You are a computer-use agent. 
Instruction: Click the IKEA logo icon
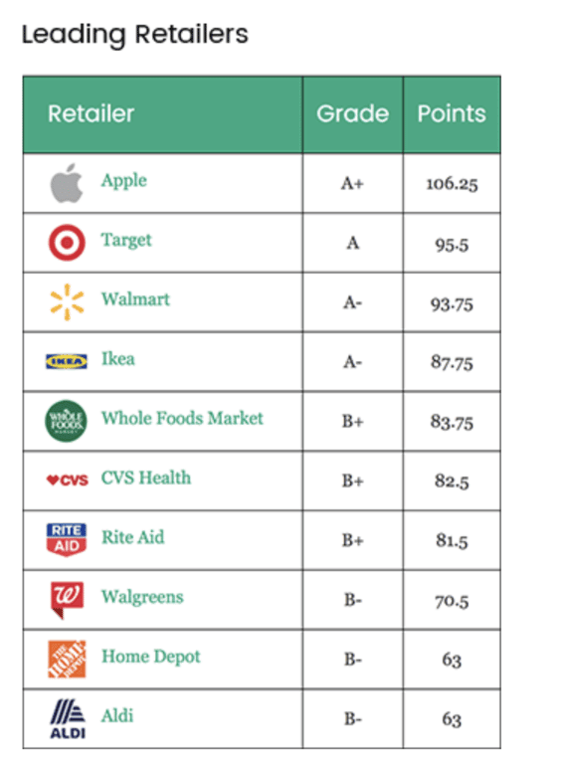point(67,361)
